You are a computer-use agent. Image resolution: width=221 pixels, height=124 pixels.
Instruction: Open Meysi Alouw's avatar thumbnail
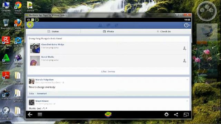click(x=31, y=103)
